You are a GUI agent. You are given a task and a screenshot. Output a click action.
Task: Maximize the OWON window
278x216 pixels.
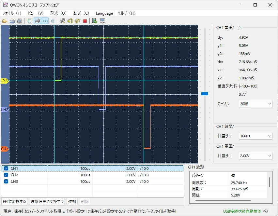point(255,5)
